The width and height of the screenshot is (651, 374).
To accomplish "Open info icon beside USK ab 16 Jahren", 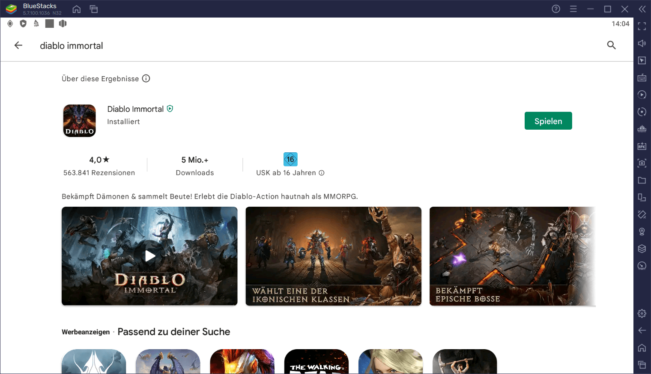I will point(322,173).
